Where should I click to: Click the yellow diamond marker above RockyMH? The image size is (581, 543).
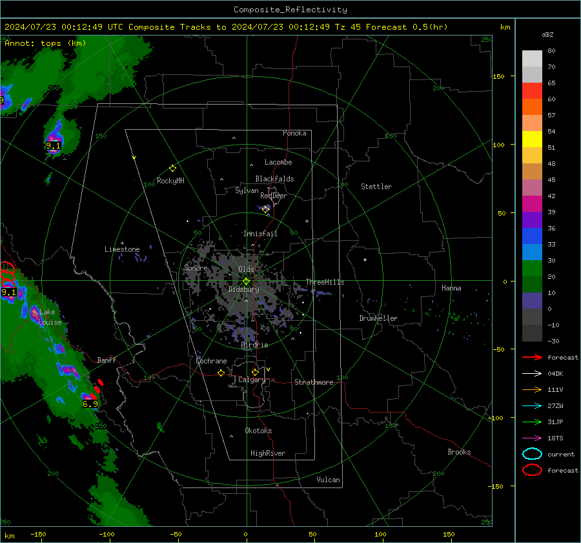172,169
